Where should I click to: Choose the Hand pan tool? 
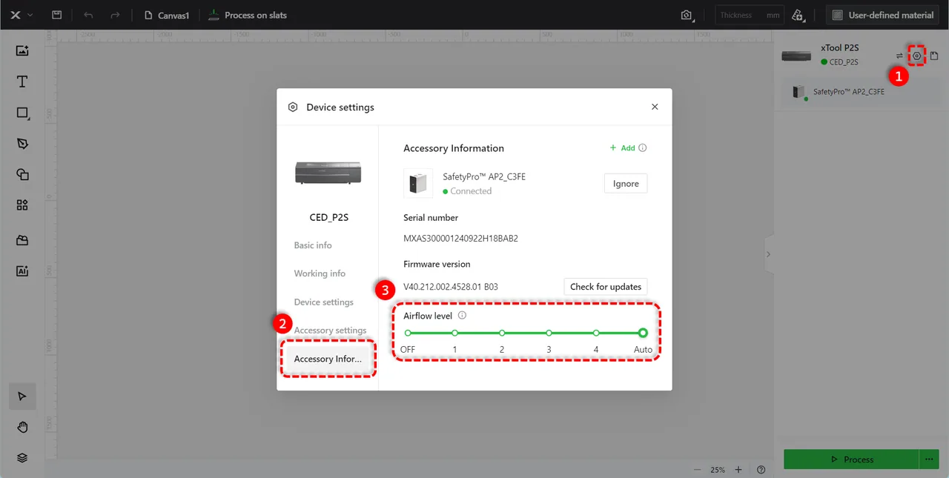point(22,427)
